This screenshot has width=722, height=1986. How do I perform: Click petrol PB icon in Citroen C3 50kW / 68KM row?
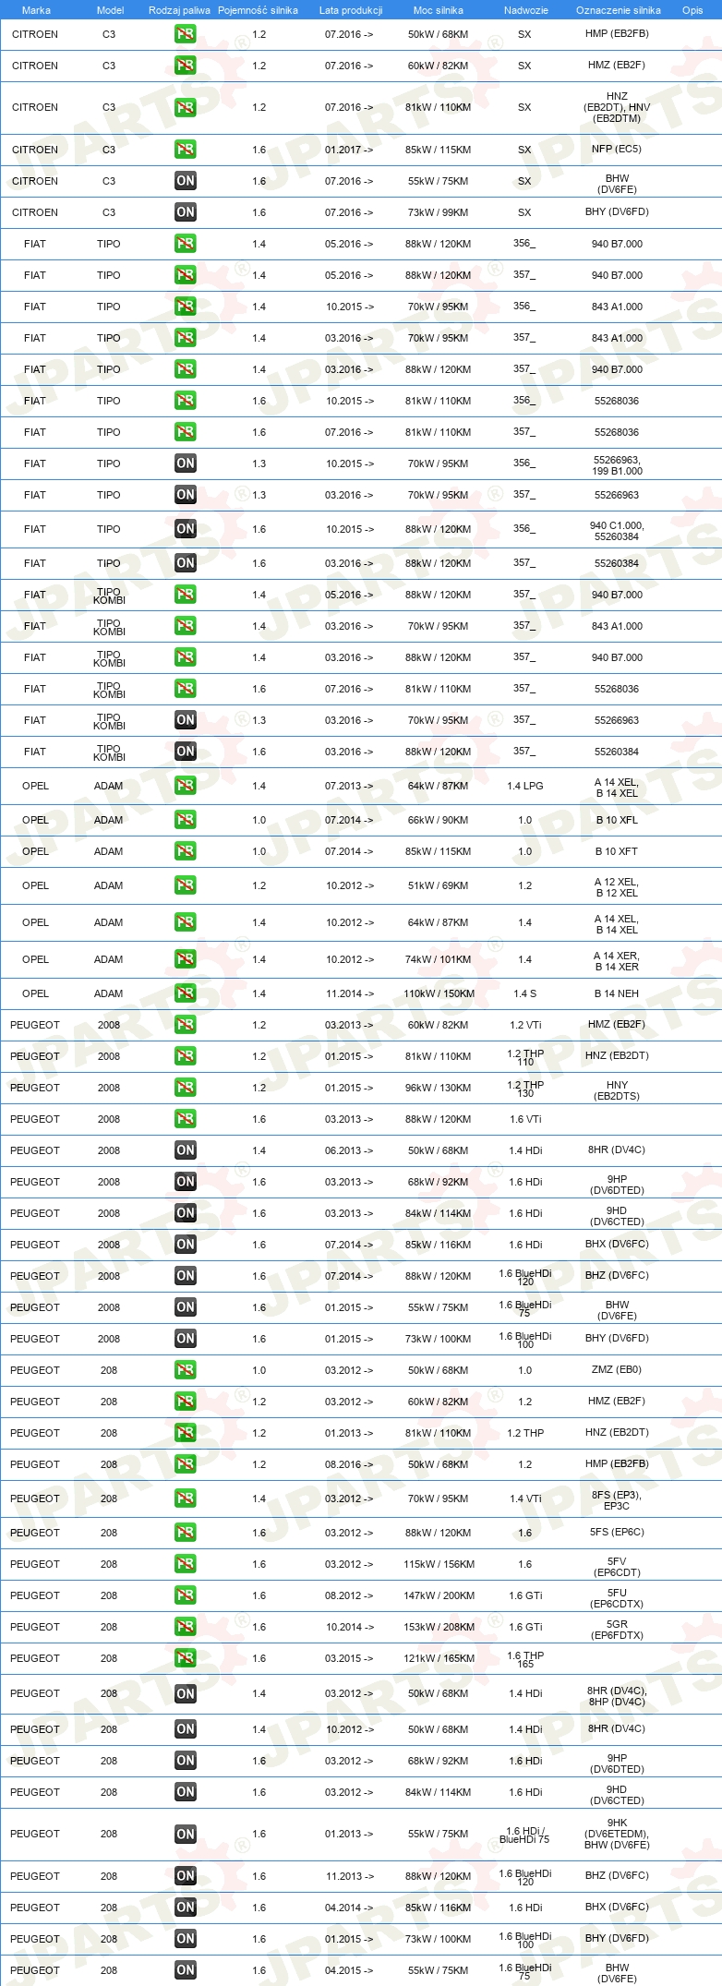pos(186,34)
